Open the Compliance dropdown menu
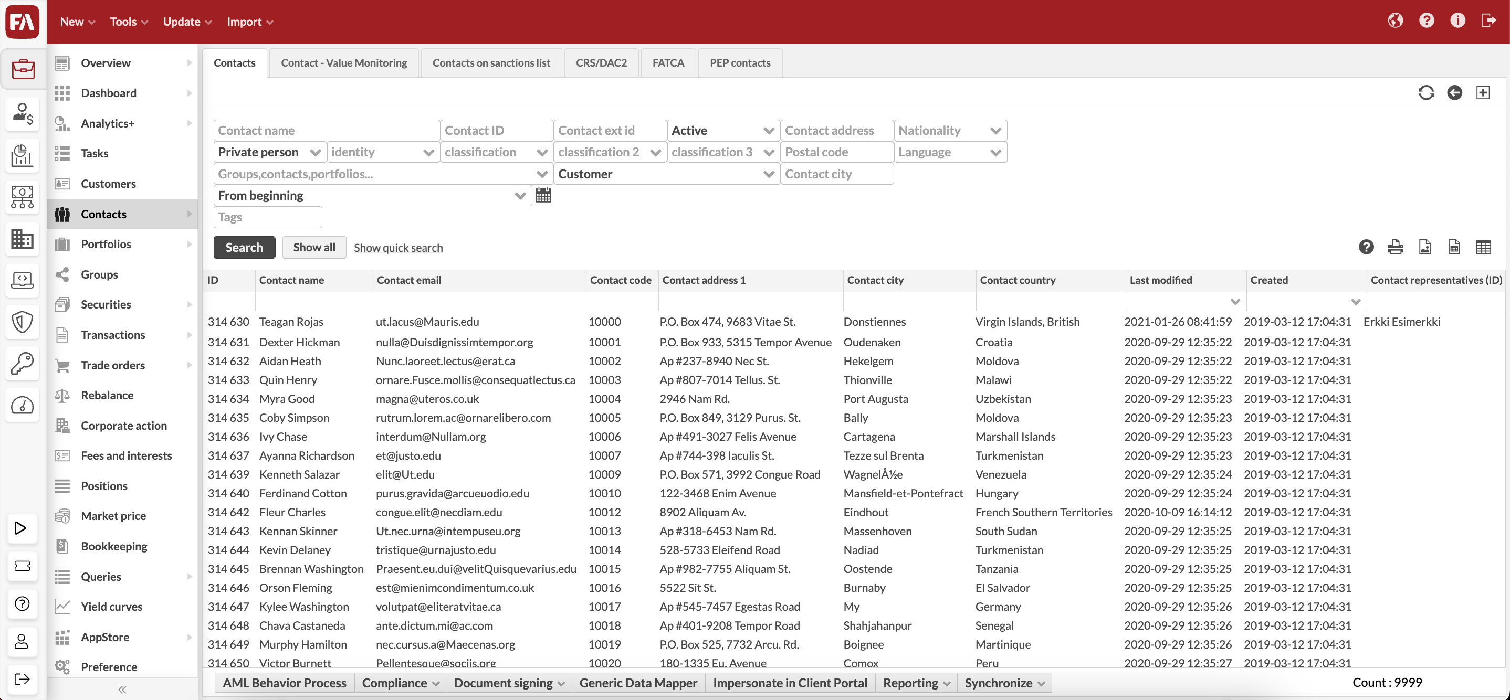 coord(400,683)
